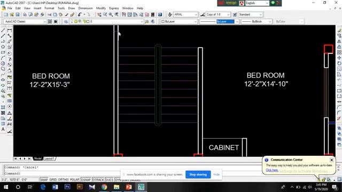The image size is (342, 192).
Task: Click the Open file icon
Action: 12,14
